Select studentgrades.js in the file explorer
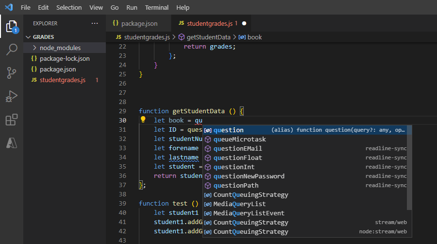Image resolution: width=437 pixels, height=244 pixels. [62, 80]
